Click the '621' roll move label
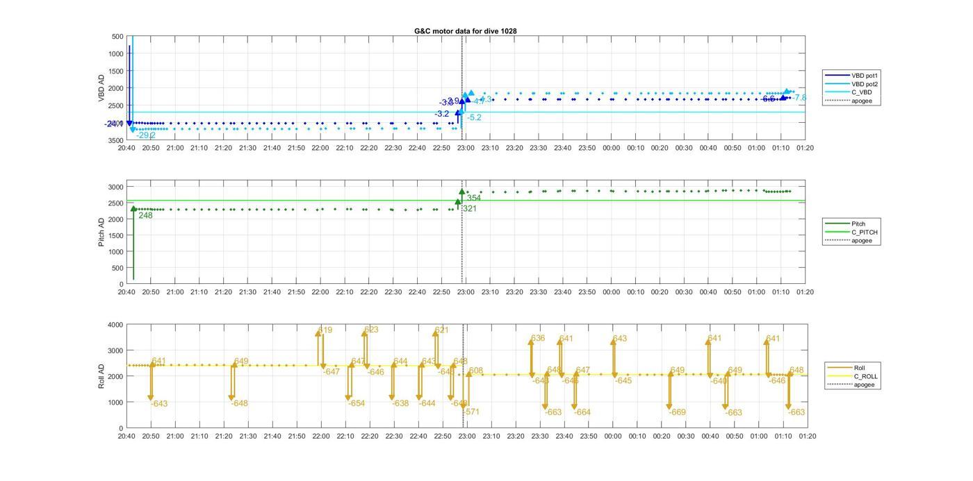The image size is (973, 481). (442, 330)
